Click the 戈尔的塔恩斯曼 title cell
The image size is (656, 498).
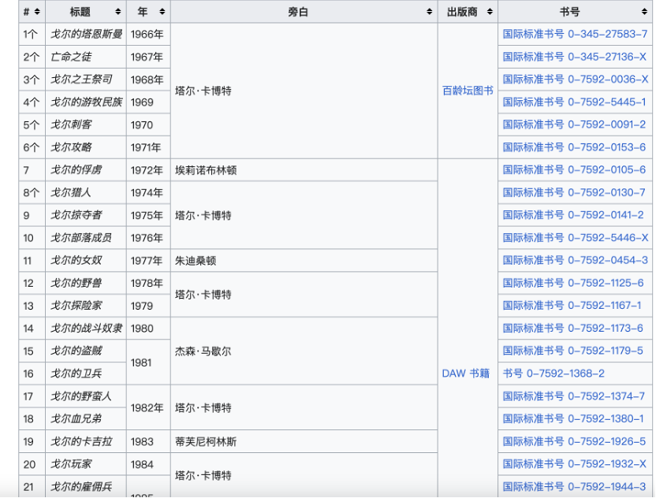pyautogui.click(x=86, y=34)
